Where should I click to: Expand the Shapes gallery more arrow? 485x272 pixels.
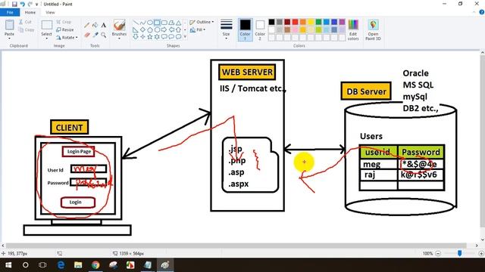(185, 37)
